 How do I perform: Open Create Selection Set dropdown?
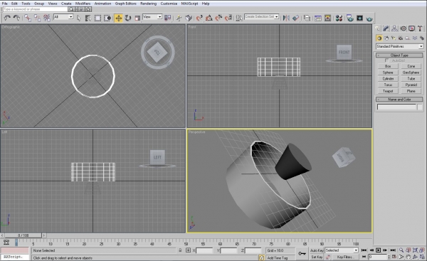point(261,16)
